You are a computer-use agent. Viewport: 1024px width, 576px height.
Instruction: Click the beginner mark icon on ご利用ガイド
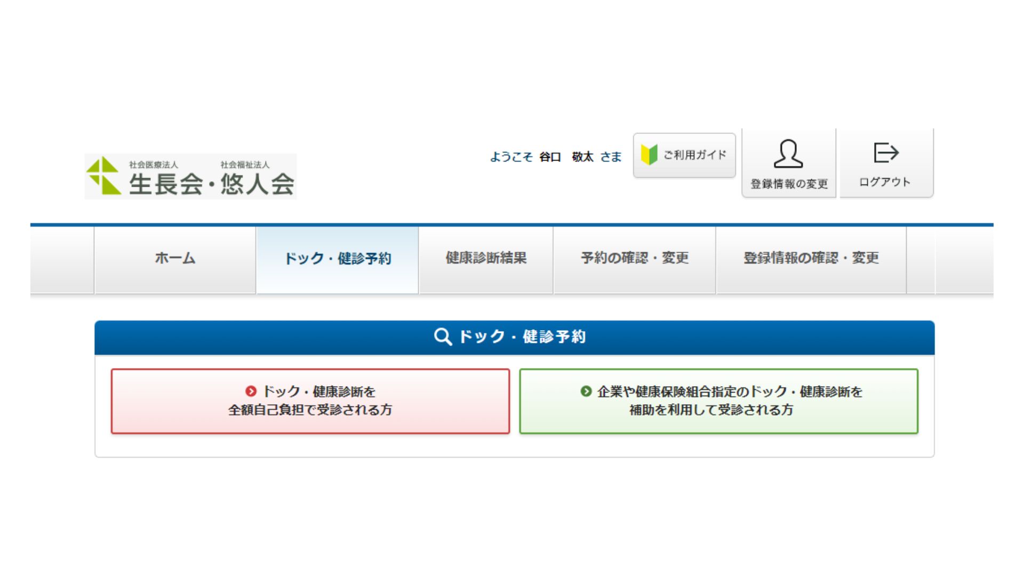[x=649, y=155]
